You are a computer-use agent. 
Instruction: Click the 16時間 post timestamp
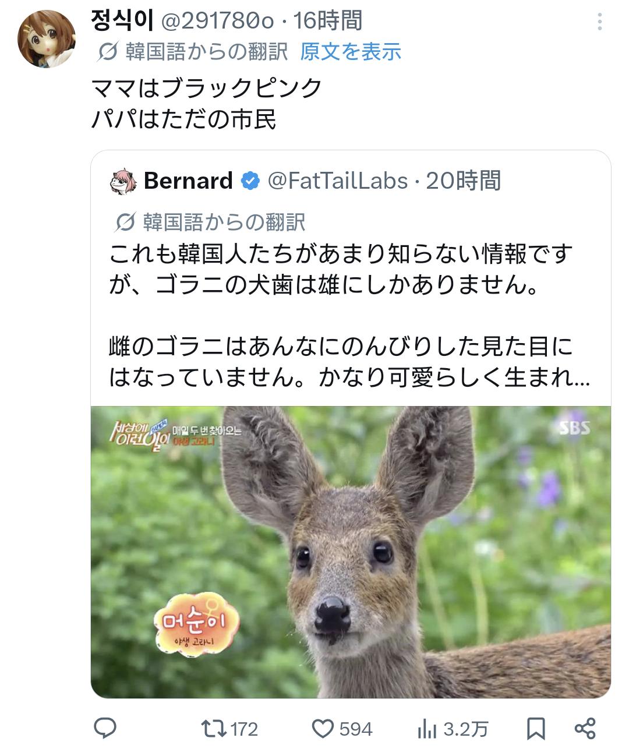[x=328, y=22]
